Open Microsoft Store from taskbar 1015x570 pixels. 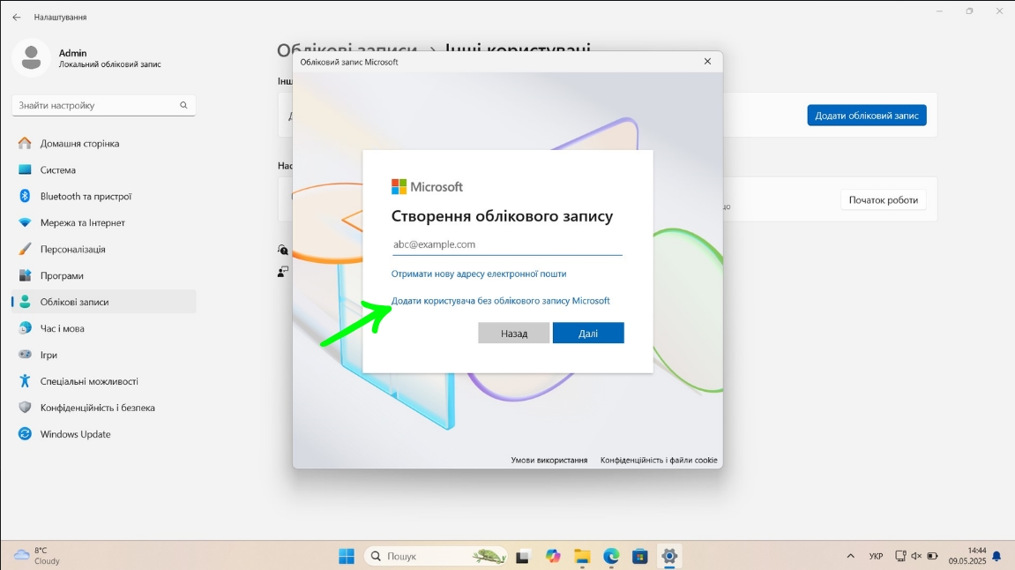click(x=640, y=556)
